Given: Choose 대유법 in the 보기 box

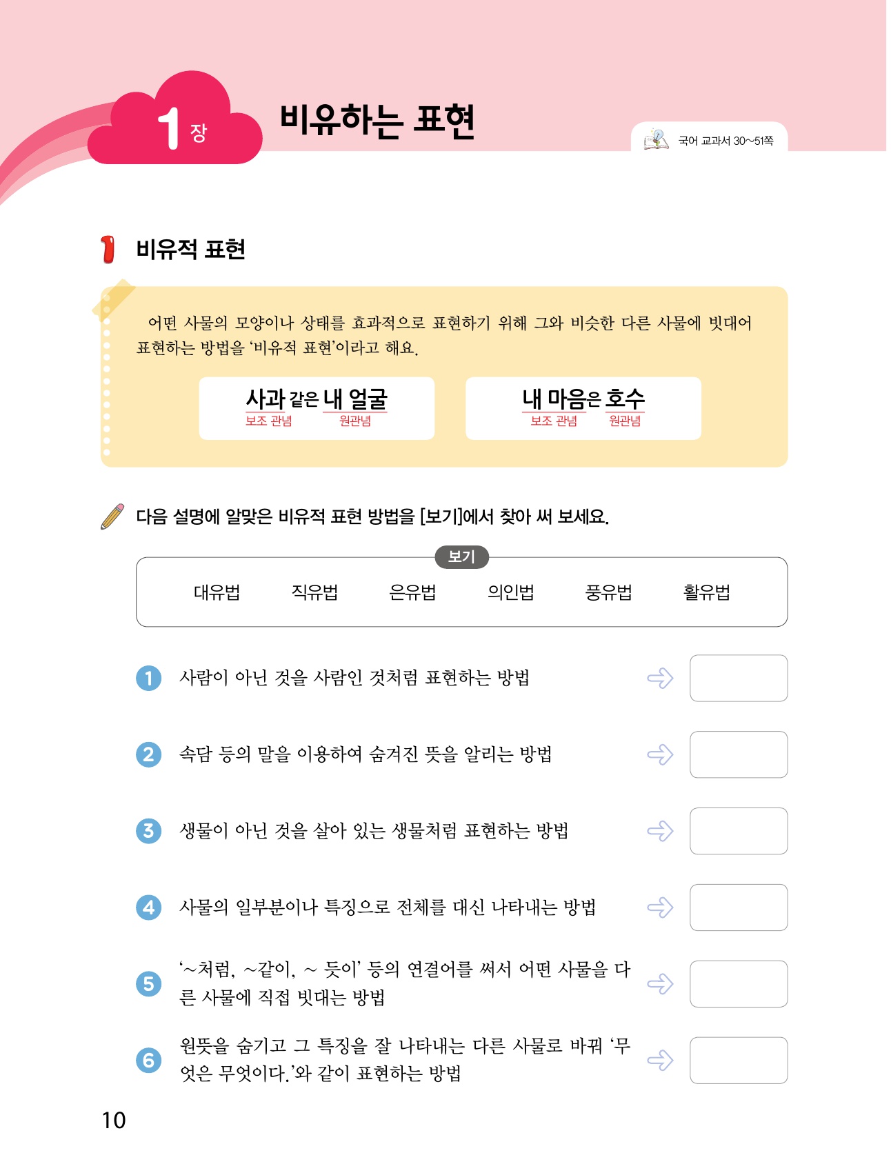Looking at the screenshot, I should click(217, 592).
